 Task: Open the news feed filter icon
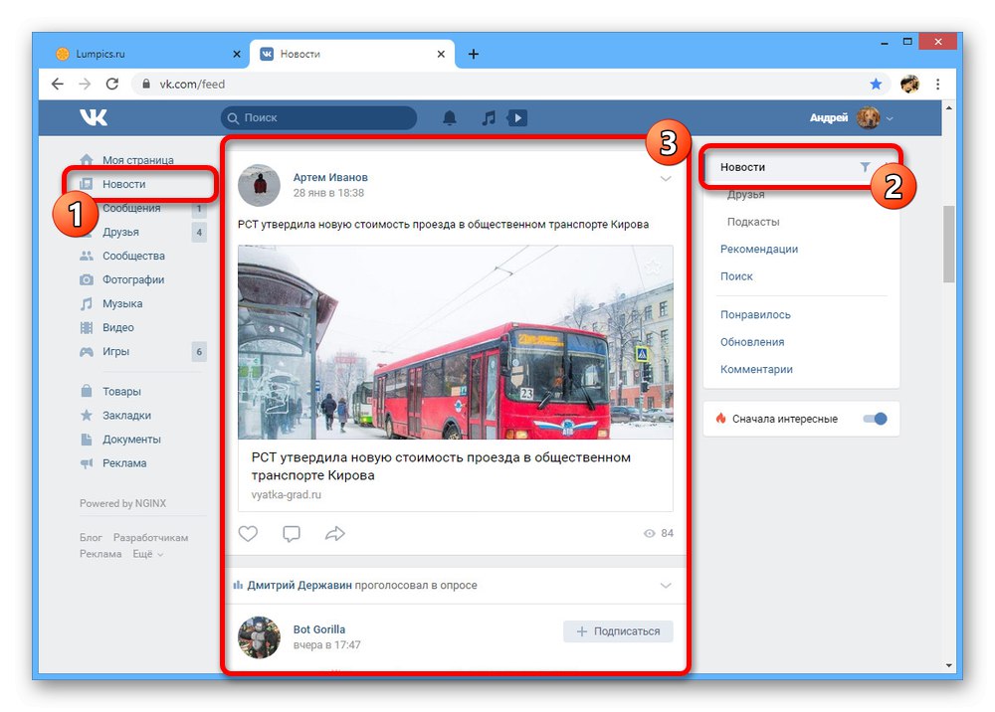[865, 167]
